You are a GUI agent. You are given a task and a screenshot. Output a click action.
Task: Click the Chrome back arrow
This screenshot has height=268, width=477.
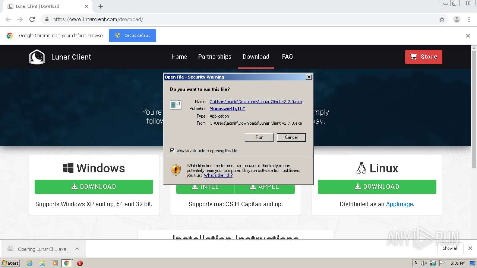point(8,19)
